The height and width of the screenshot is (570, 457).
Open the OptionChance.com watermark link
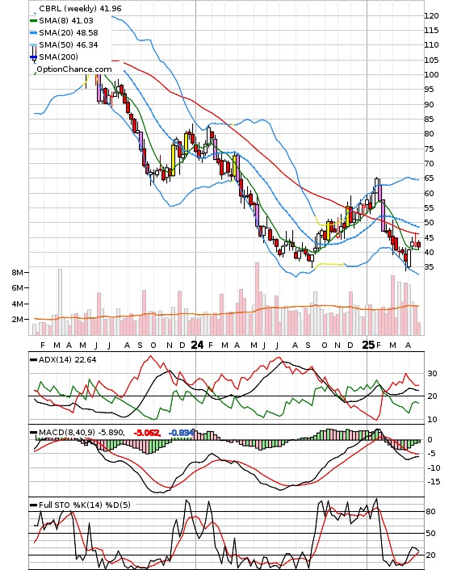click(74, 69)
